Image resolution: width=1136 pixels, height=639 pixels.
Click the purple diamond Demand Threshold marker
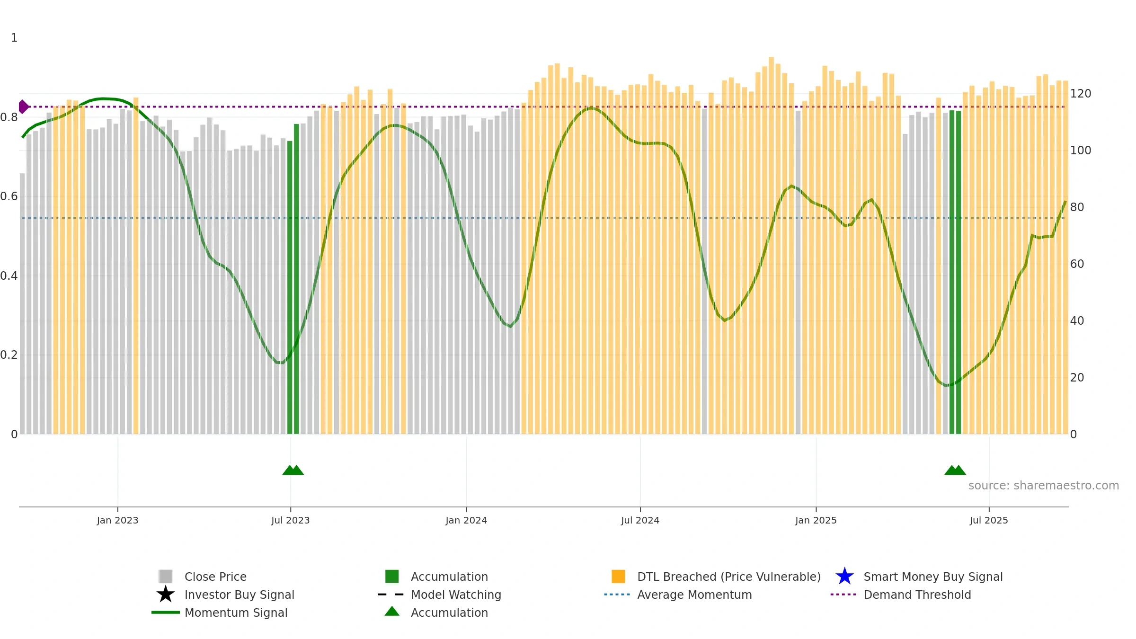23,106
